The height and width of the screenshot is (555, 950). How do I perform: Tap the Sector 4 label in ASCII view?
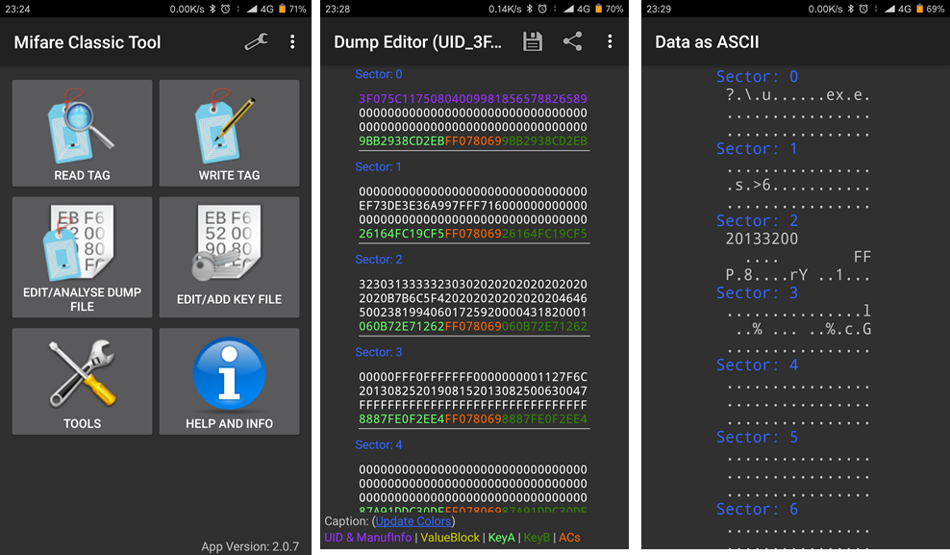point(757,366)
